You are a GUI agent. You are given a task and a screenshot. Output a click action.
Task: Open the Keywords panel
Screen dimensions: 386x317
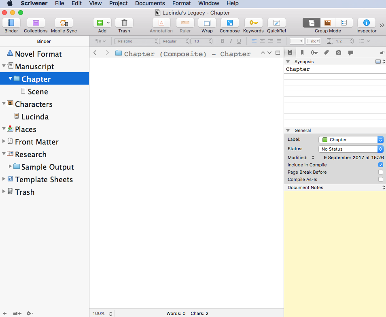[253, 23]
